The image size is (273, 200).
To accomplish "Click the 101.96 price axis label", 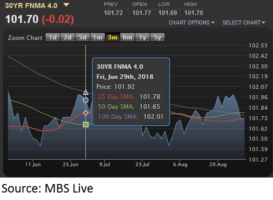I will 258,97.
